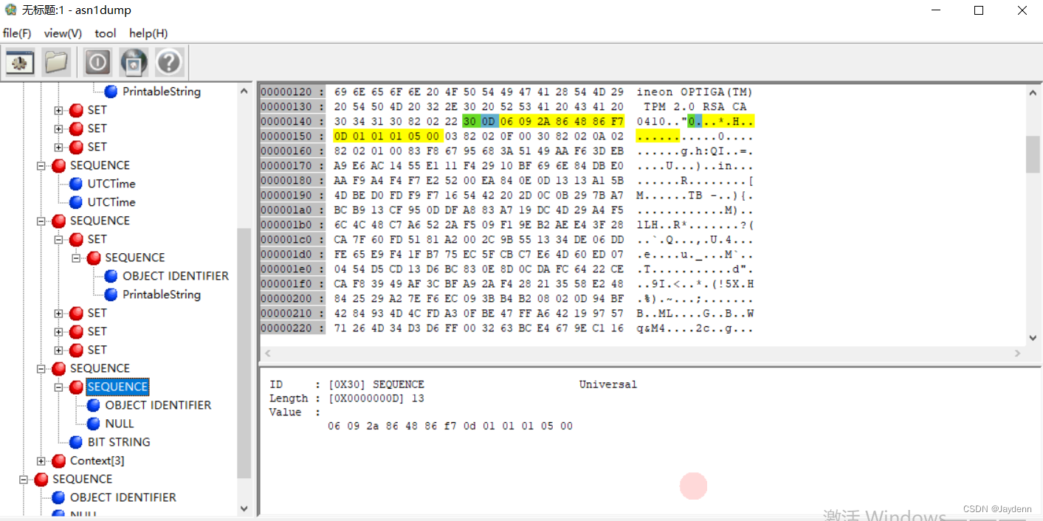Screen dimensions: 1043x521
Task: Open the file(F) menu
Action: point(17,33)
